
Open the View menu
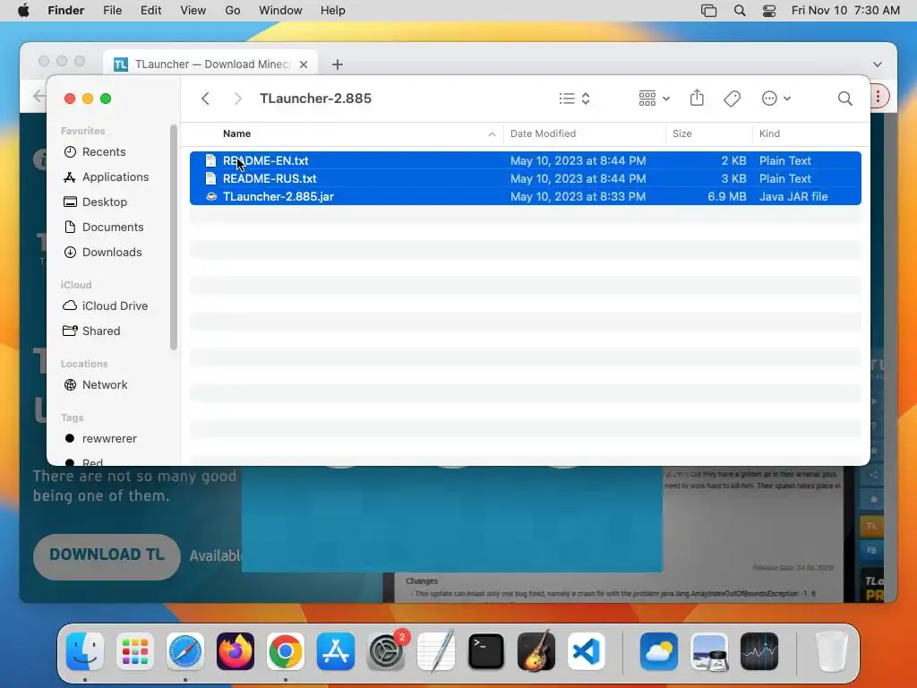pos(193,11)
